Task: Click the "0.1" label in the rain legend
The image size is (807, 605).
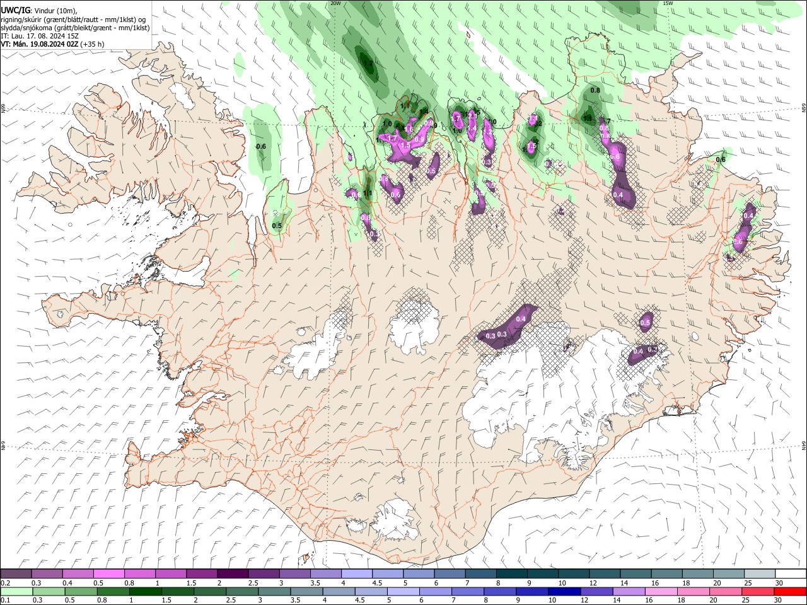Action: tap(5, 601)
